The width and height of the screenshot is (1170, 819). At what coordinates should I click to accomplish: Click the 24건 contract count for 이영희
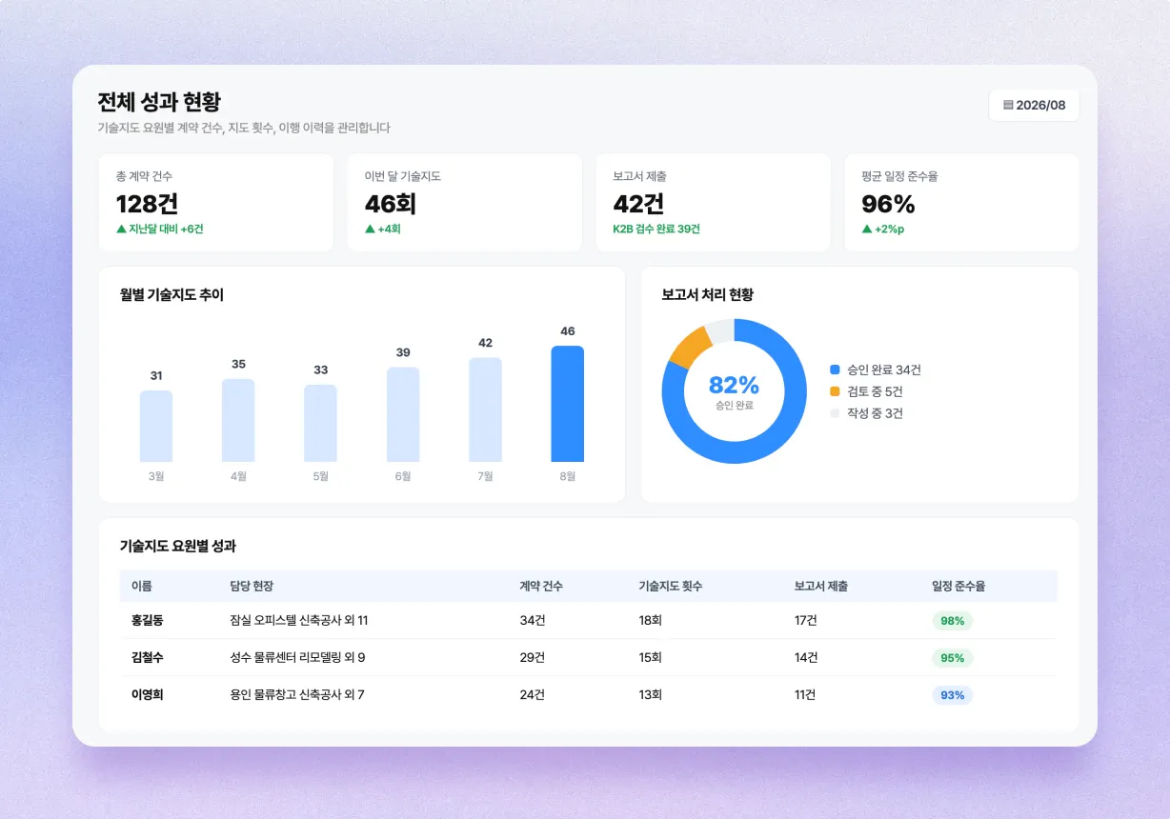click(x=532, y=695)
